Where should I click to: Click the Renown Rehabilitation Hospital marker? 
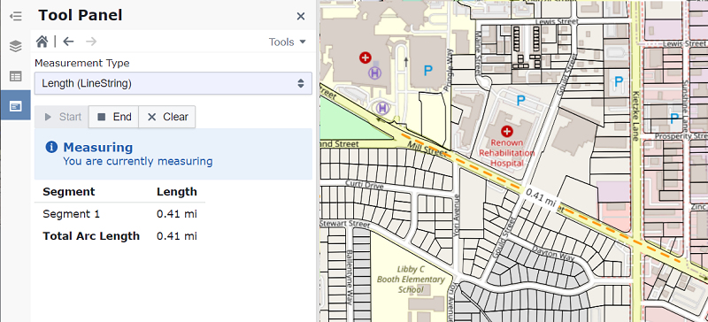pyautogui.click(x=507, y=132)
